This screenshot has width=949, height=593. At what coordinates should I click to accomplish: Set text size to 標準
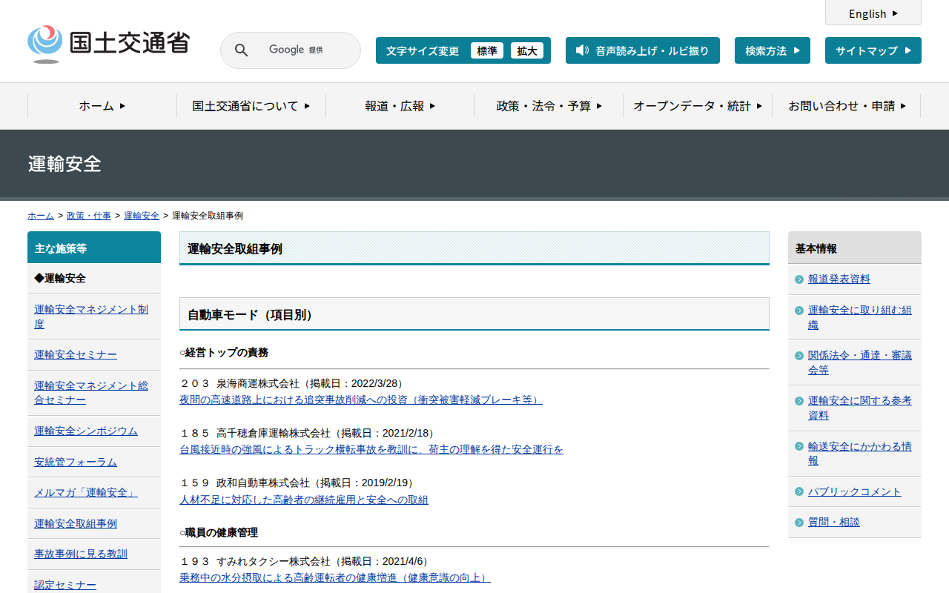486,50
